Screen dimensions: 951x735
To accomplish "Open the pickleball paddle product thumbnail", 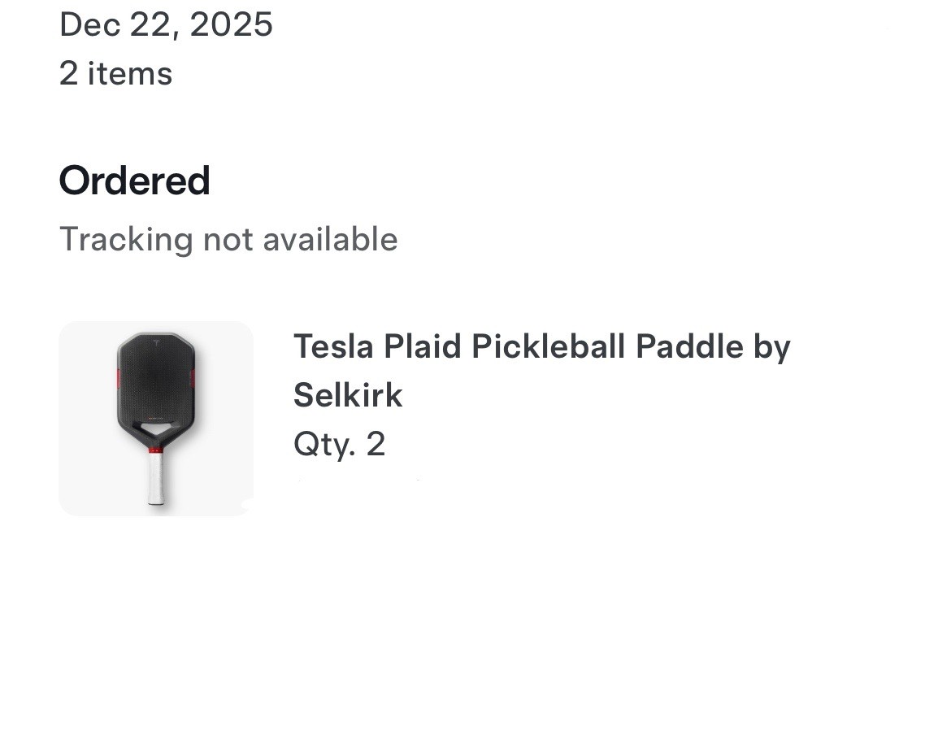I will [155, 419].
